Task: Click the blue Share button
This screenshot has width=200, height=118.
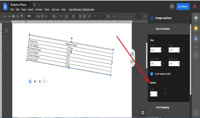Action: 183,6
